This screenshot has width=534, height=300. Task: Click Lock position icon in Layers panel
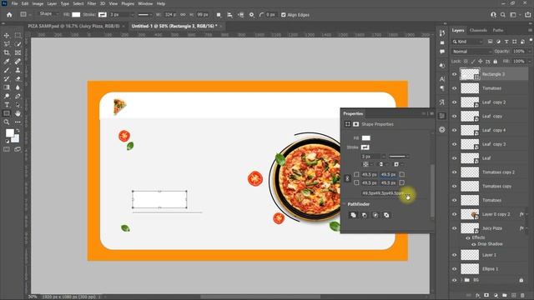(481, 61)
